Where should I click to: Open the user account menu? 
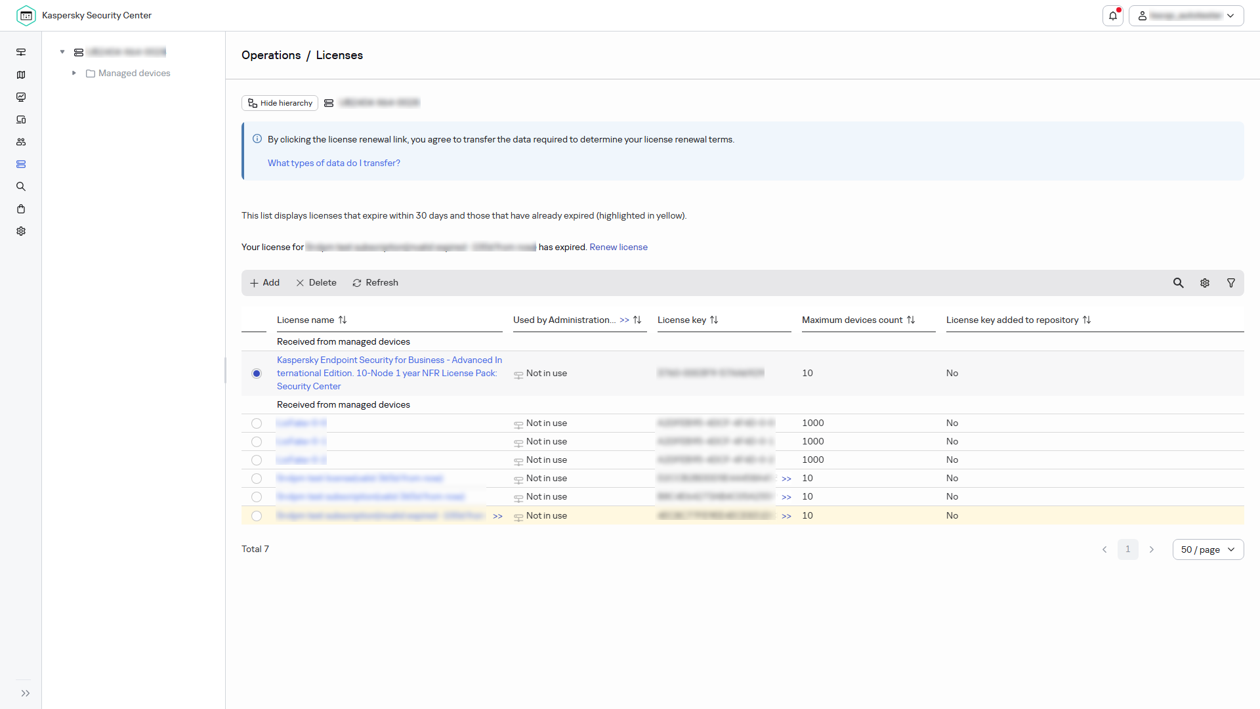click(x=1186, y=16)
